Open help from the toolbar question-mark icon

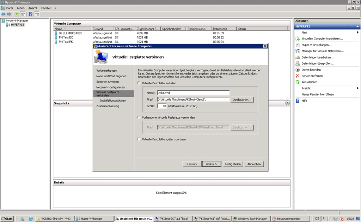30,14
